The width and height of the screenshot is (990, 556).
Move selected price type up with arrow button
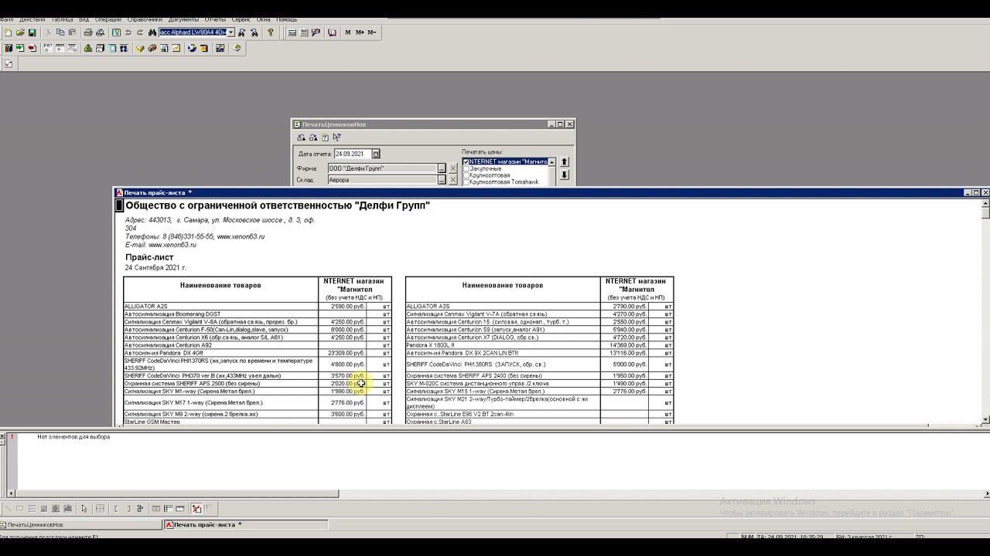click(564, 161)
